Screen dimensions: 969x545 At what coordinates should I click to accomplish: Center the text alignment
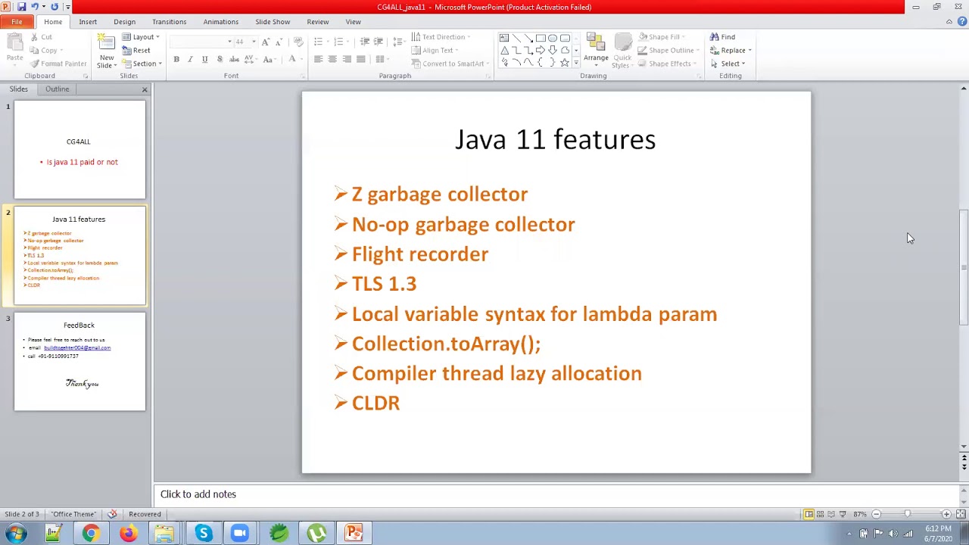pos(332,59)
